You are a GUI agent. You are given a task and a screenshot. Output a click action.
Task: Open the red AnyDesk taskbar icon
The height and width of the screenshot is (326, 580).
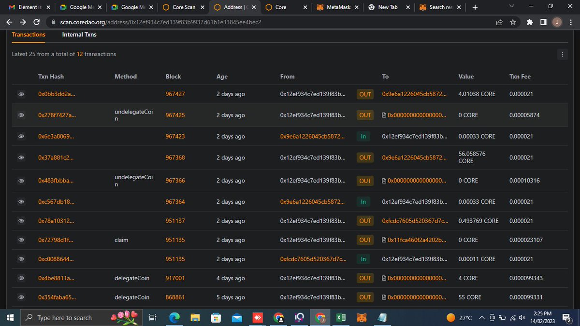[x=258, y=318]
